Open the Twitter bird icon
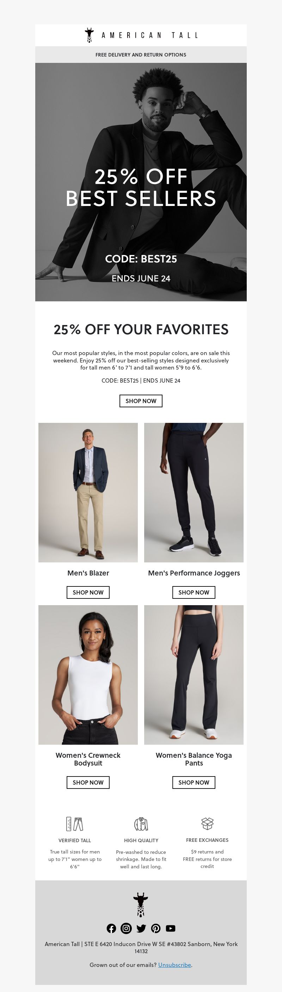 (141, 928)
